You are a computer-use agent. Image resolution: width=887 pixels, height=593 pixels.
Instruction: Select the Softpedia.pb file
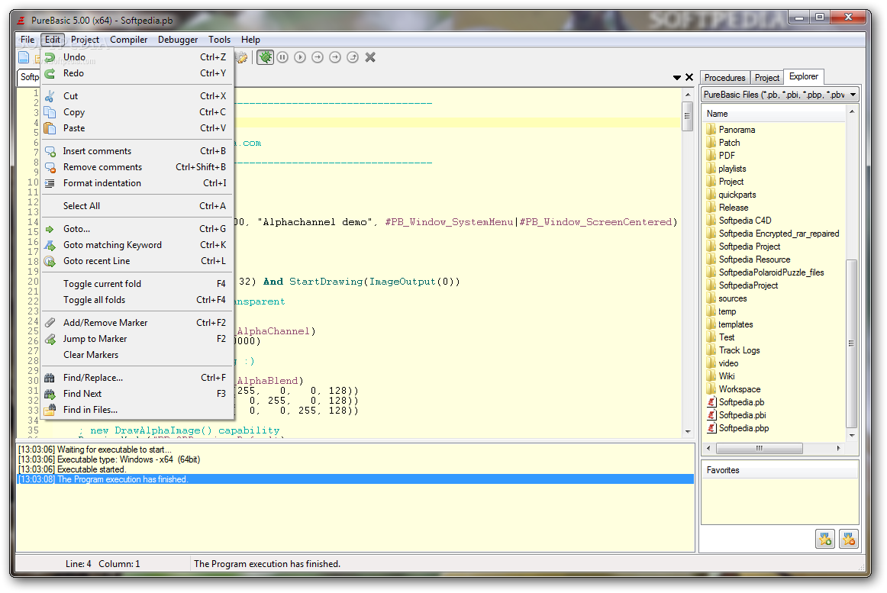[741, 402]
